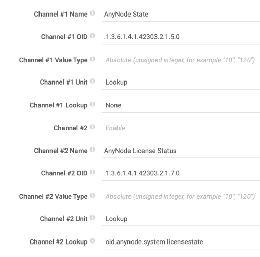Viewport: 260px width, 257px height.
Task: Open the Channel #1 Lookup dropdown showing None
Action: click(x=181, y=105)
